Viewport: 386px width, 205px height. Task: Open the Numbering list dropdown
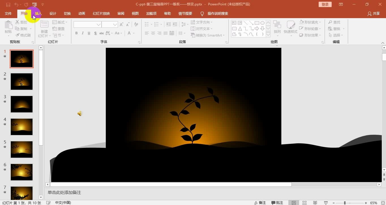[x=161, y=24]
